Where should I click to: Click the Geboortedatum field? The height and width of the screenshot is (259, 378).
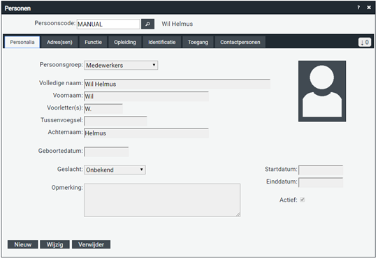(106, 151)
